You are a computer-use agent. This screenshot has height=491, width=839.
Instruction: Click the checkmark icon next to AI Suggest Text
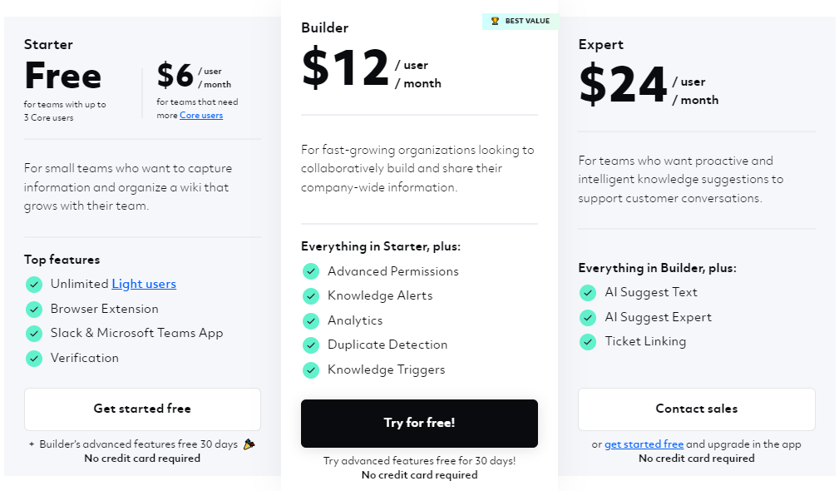pos(588,292)
